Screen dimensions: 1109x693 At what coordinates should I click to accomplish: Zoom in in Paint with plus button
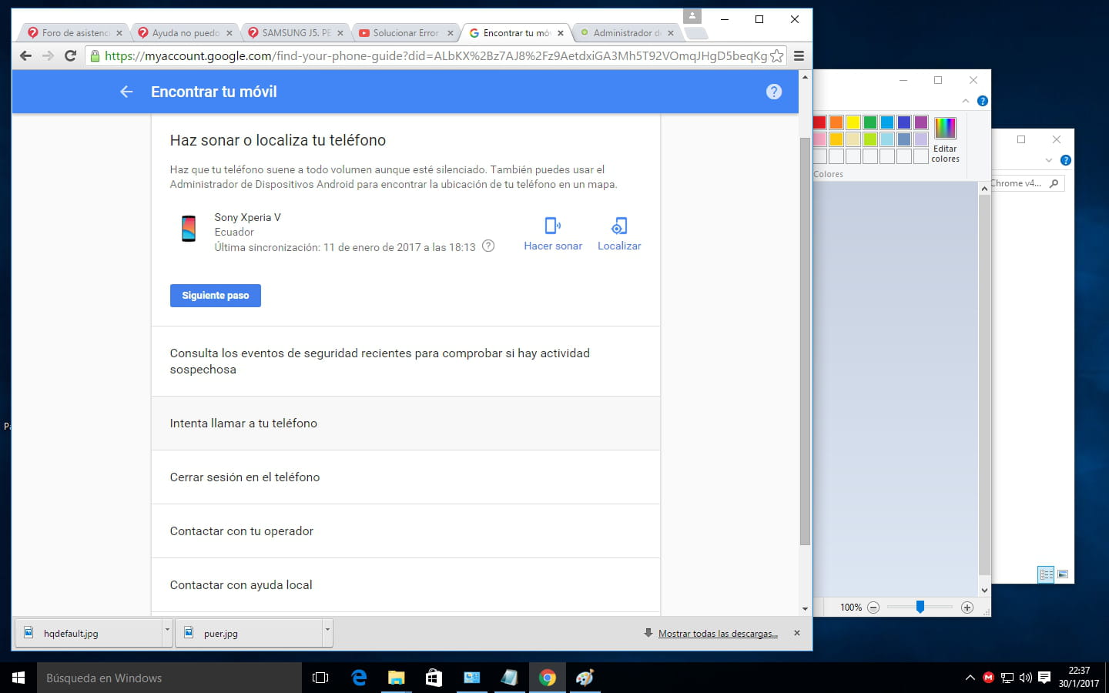click(967, 608)
